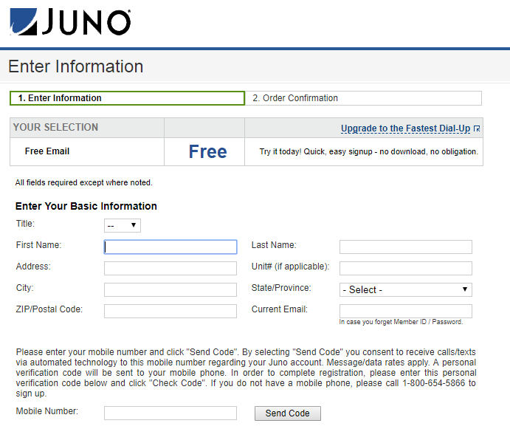Click the large blue Free price text
Image resolution: width=510 pixels, height=426 pixels.
tap(208, 151)
